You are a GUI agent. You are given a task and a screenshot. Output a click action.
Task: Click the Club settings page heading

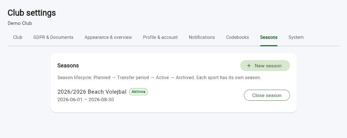click(x=32, y=13)
